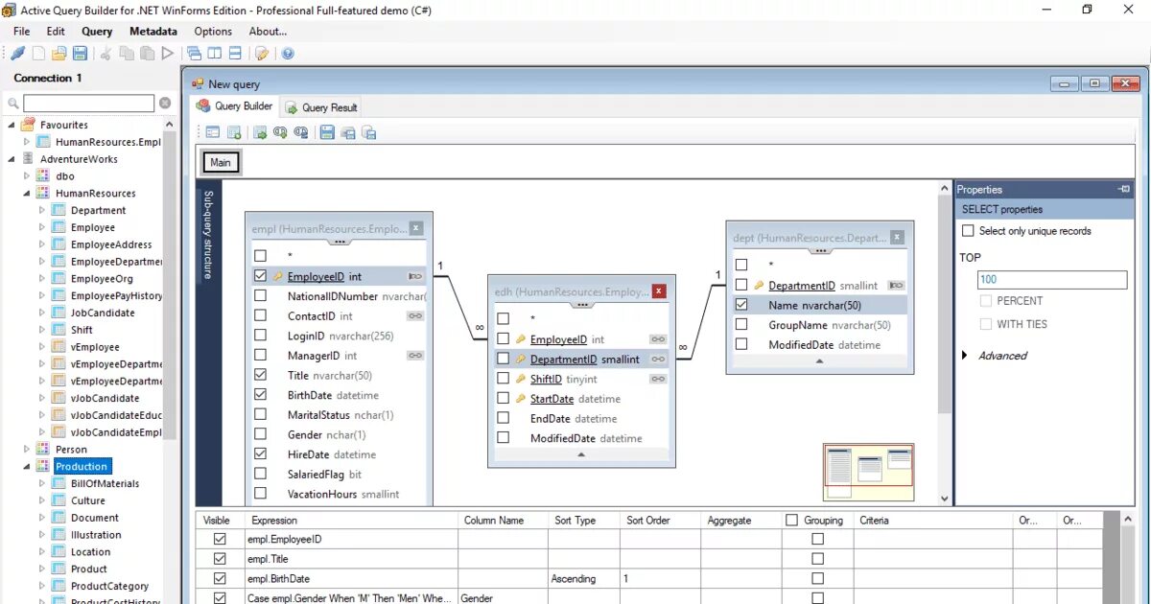Open help via the blue question mark icon
Viewport: 1151px width, 604px height.
point(288,54)
